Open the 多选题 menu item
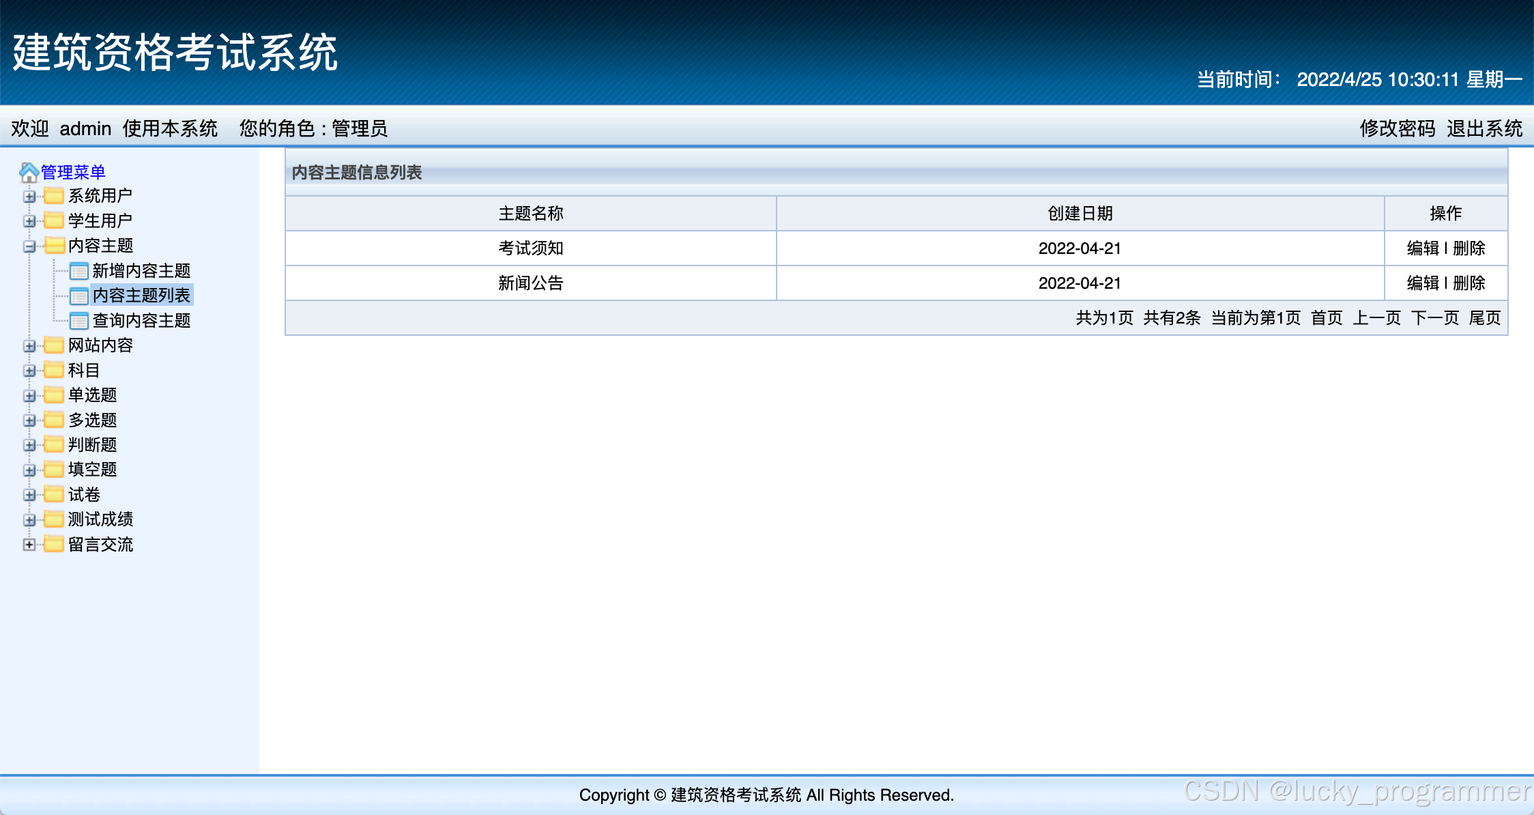Image resolution: width=1534 pixels, height=815 pixels. 92,420
